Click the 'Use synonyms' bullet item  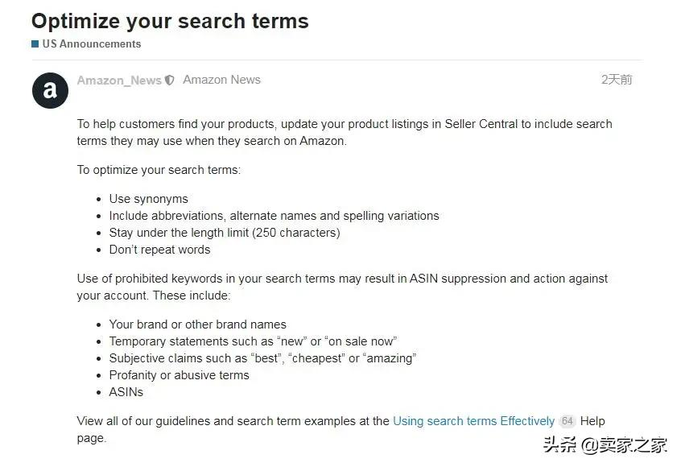[149, 199]
